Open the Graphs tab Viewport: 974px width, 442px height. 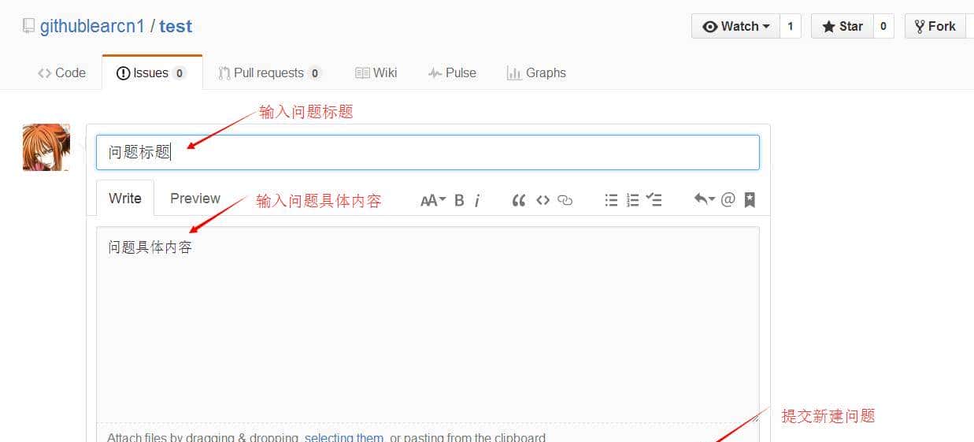(x=536, y=72)
